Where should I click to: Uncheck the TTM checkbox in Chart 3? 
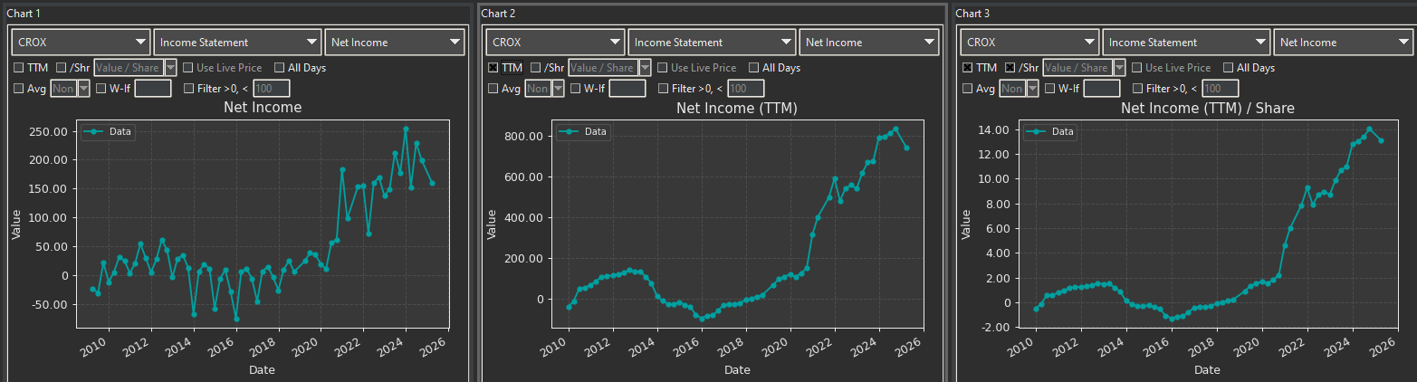(968, 68)
